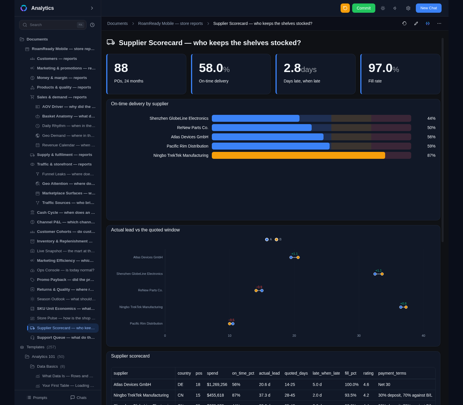The width and height of the screenshot is (463, 405).
Task: Click the pencil edit icon
Action: [416, 23]
